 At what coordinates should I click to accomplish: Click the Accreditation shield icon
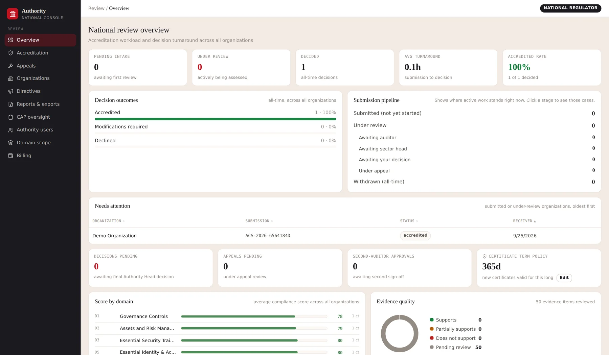click(11, 53)
